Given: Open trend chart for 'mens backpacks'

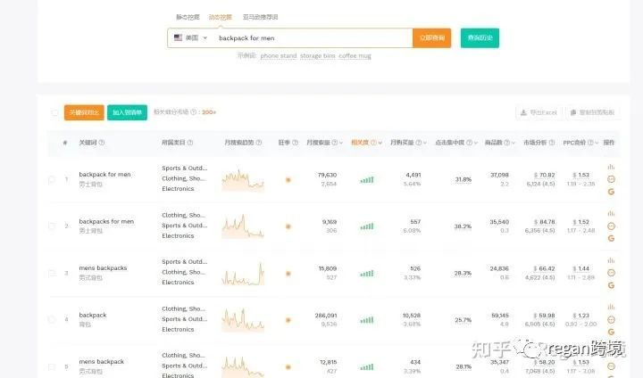Looking at the screenshot, I should coord(243,274).
